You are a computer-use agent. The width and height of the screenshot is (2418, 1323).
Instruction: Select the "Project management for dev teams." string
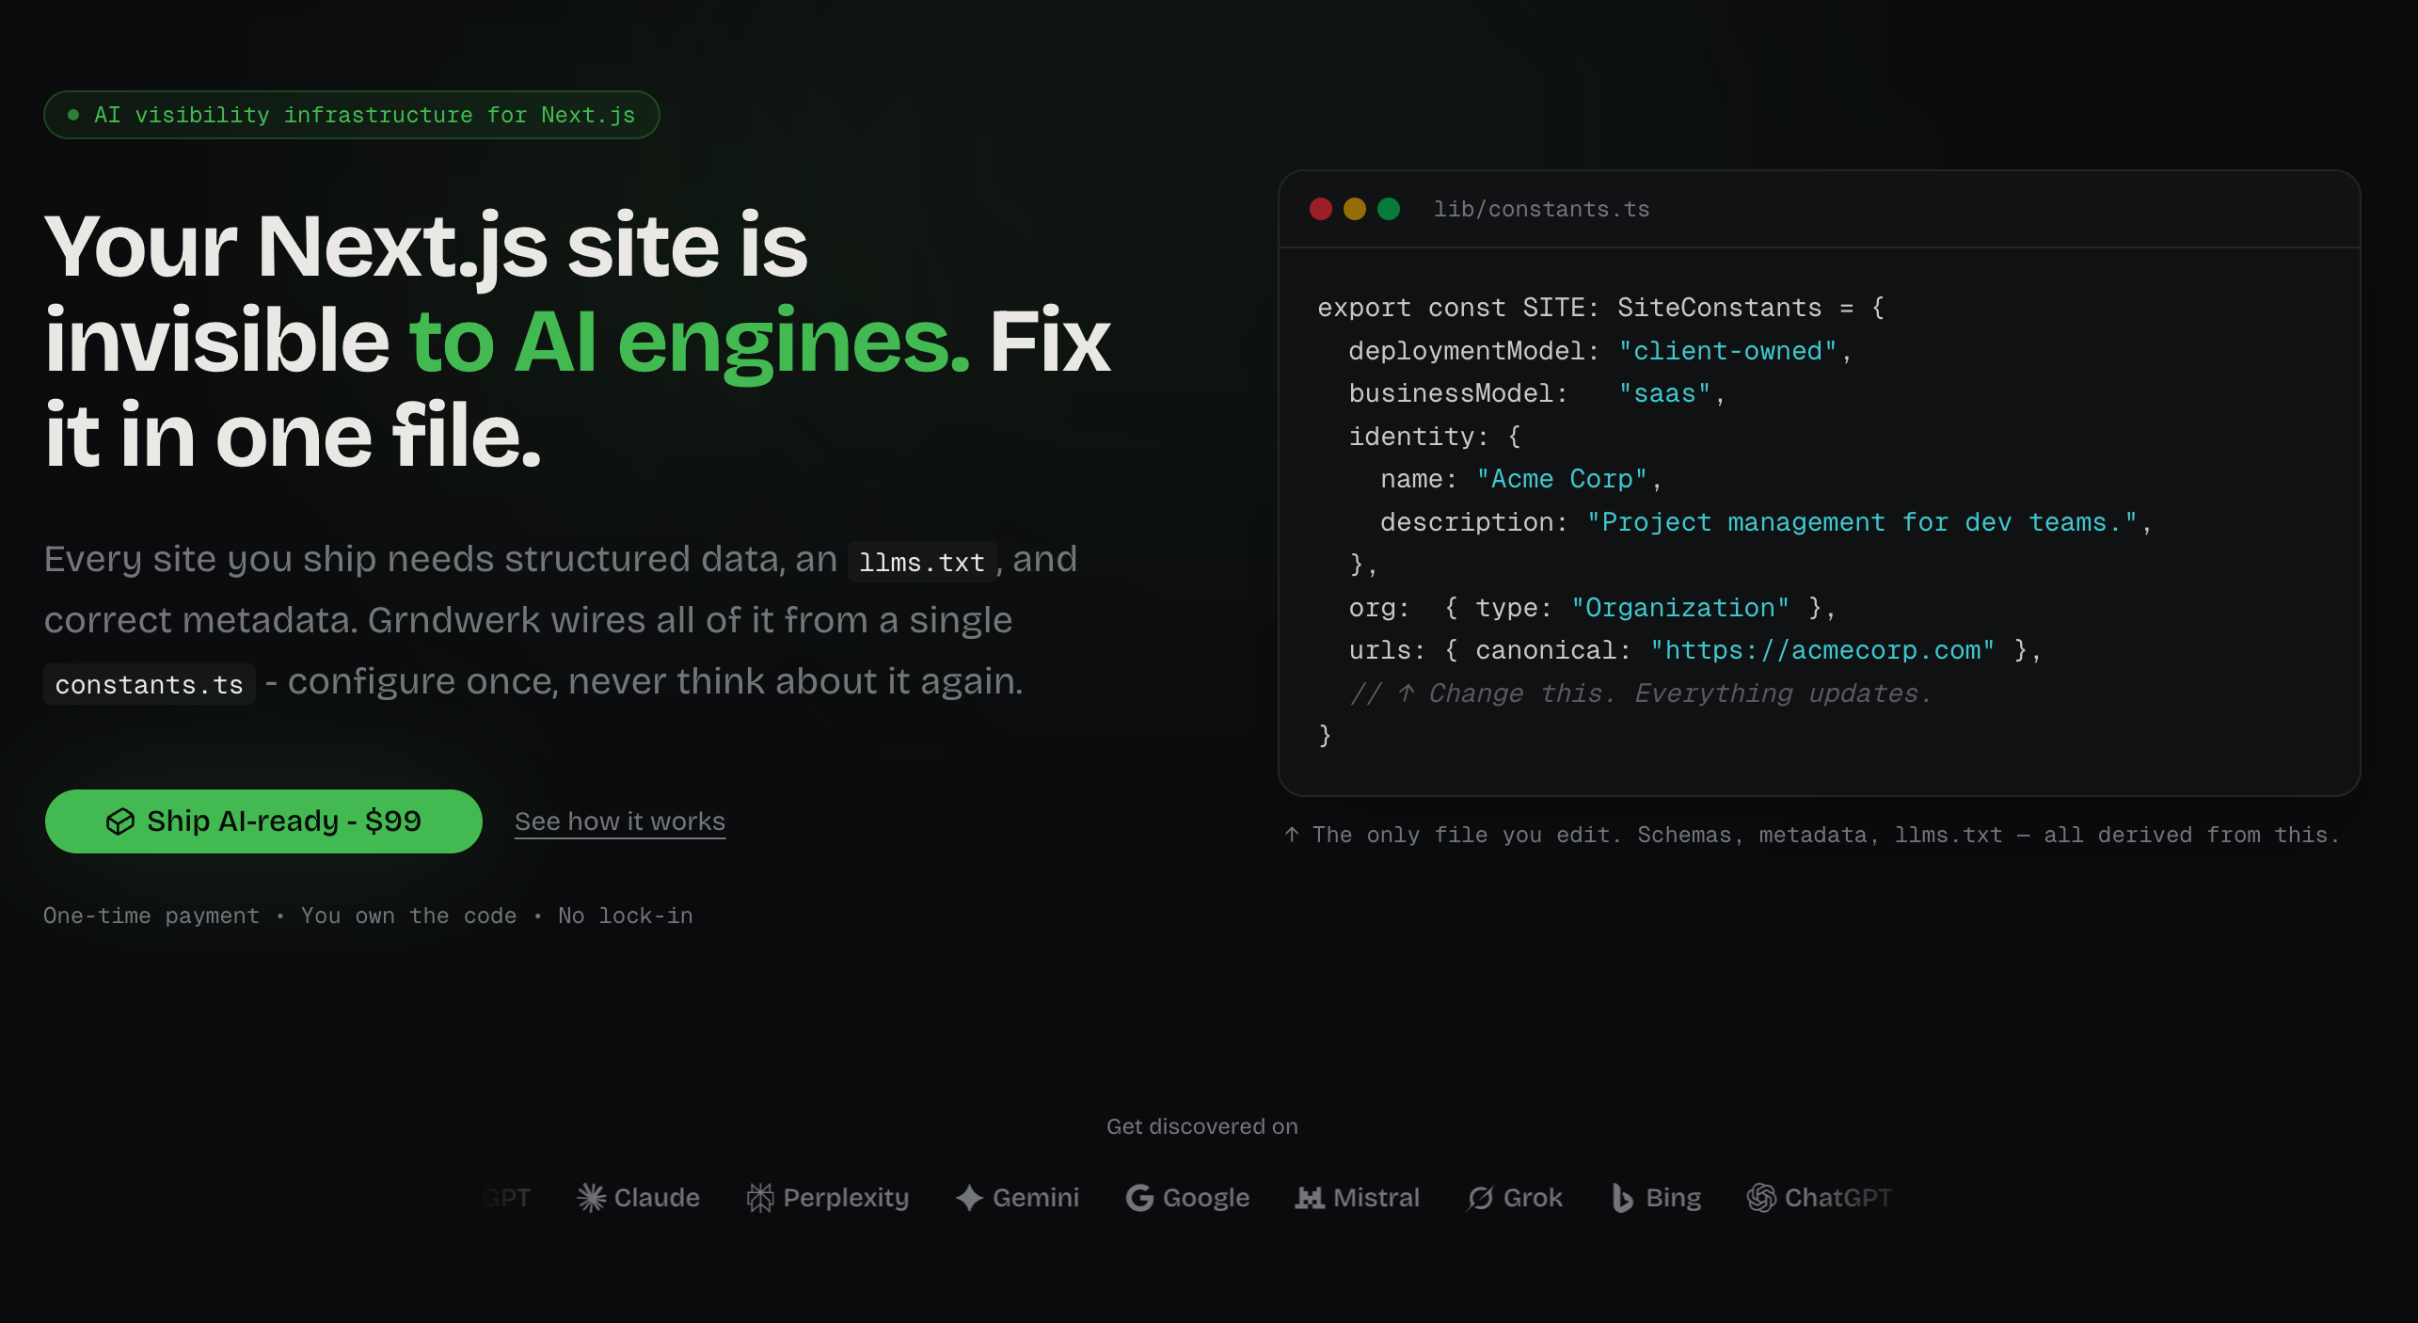pos(1862,522)
